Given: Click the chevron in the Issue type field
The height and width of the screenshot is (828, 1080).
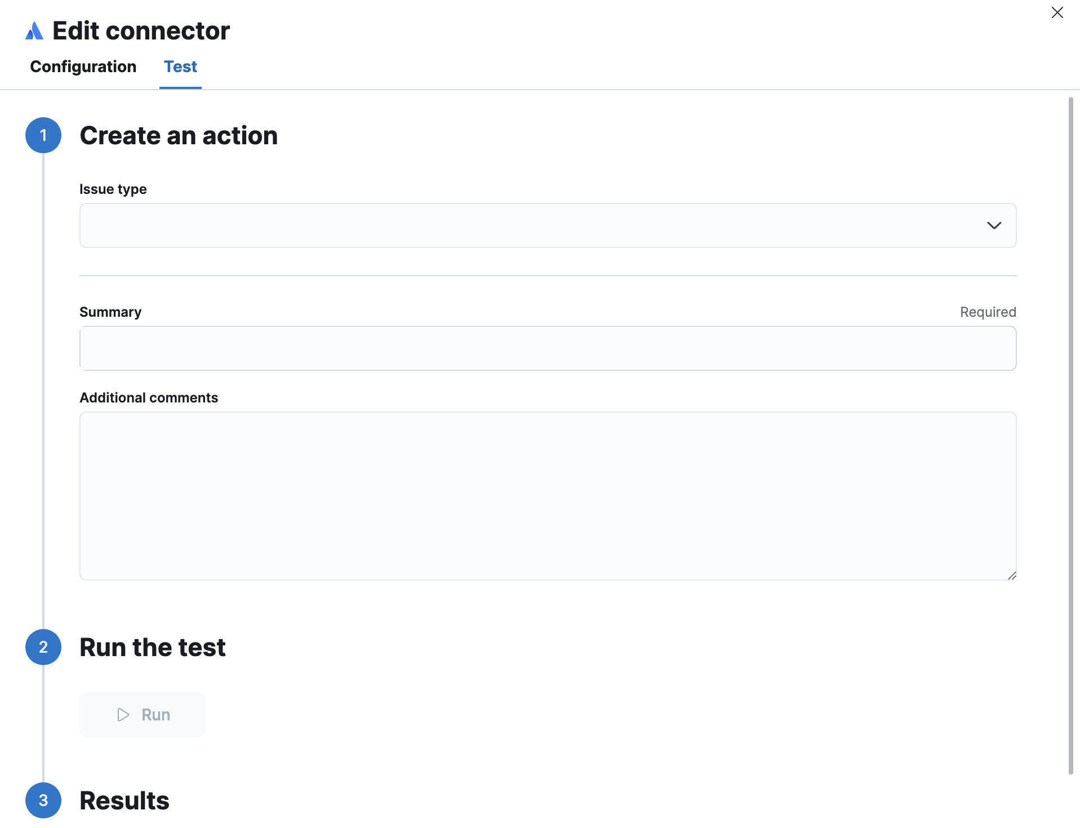Looking at the screenshot, I should (x=994, y=225).
